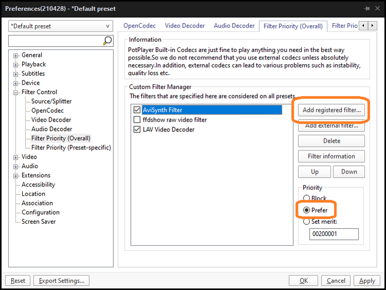Image resolution: width=386 pixels, height=290 pixels.
Task: Select Playback in the settings tree
Action: coord(34,64)
